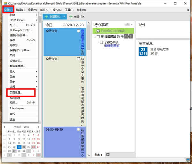Open the 帮助(H) menu
Screen dimensions: 192x164
tap(81, 10)
